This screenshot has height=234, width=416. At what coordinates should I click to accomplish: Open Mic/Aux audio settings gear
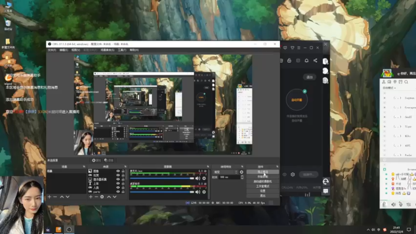click(204, 178)
